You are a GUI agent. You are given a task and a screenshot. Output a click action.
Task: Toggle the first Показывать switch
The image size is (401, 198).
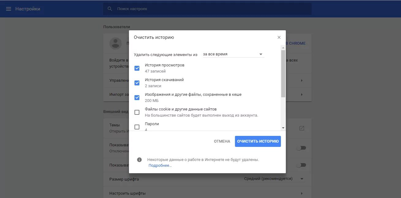(301, 148)
